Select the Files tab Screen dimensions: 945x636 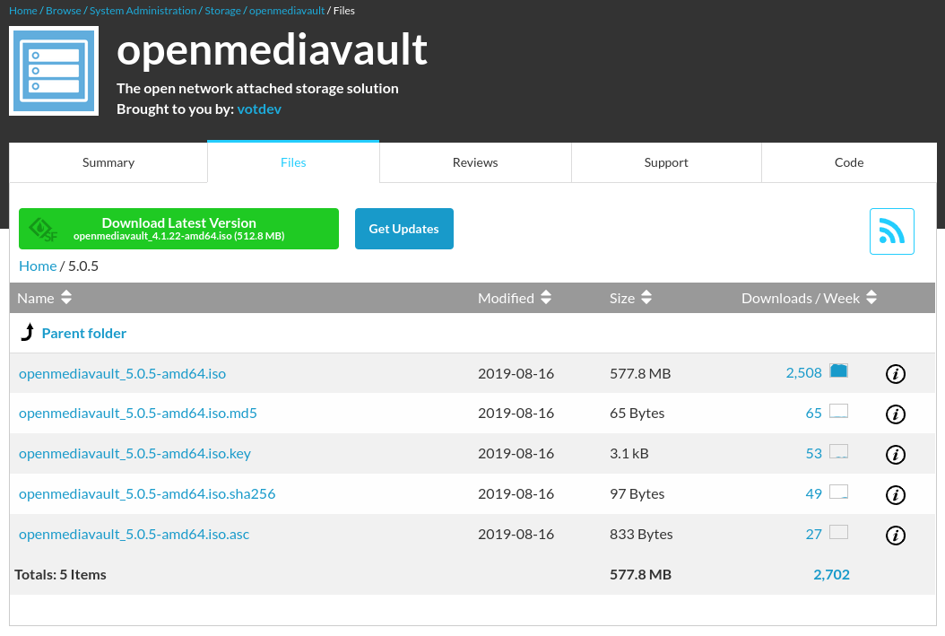click(x=293, y=162)
